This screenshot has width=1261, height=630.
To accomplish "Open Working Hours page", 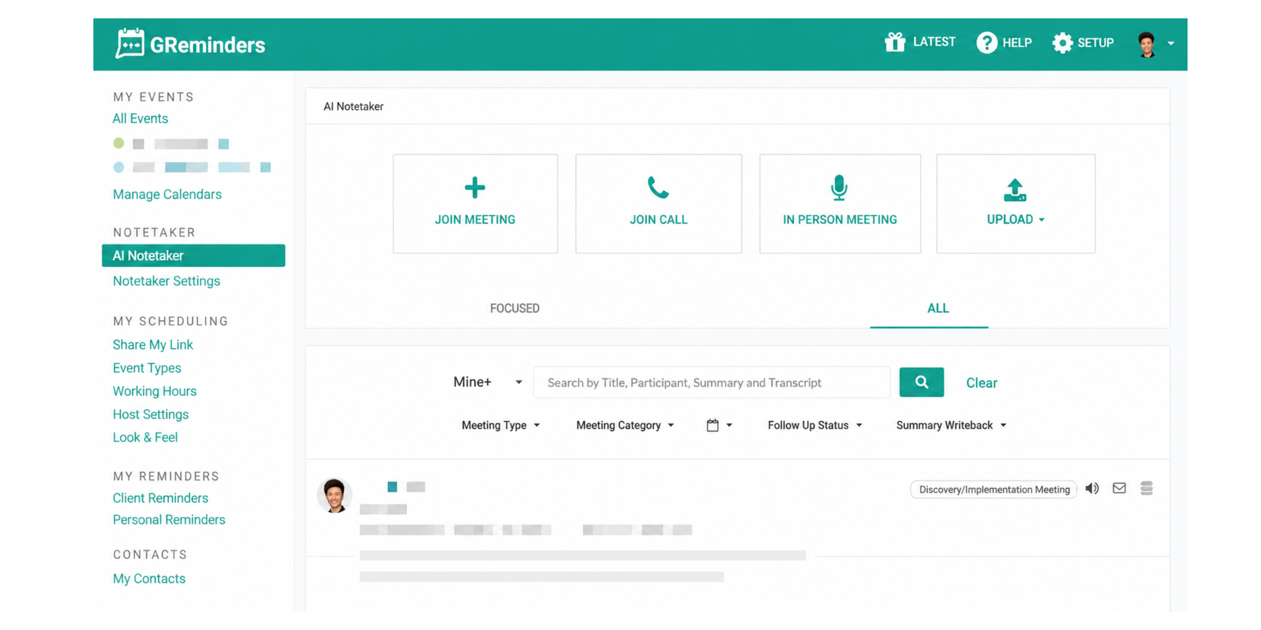I will [154, 391].
